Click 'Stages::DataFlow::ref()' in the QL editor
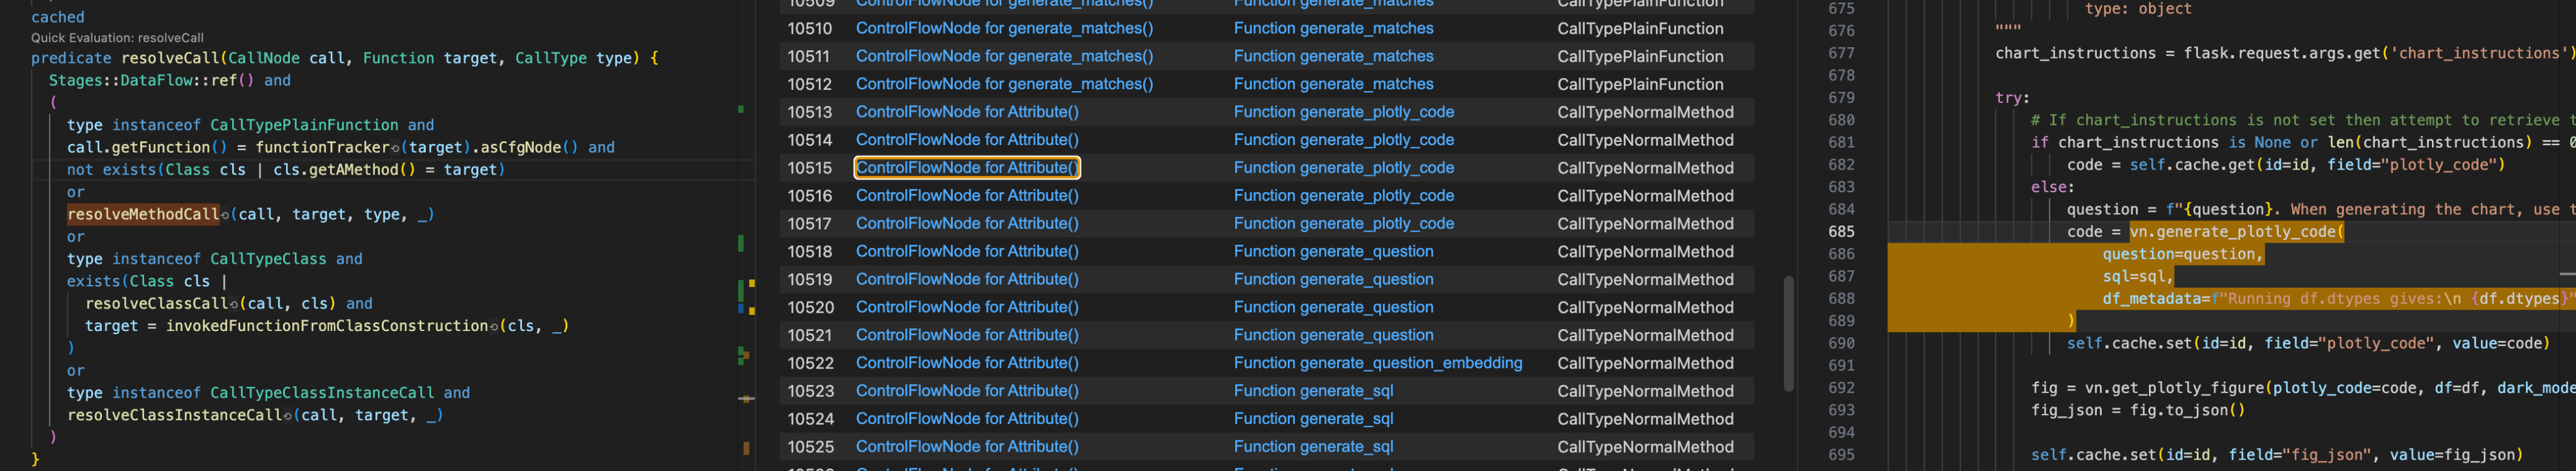 pyautogui.click(x=151, y=81)
